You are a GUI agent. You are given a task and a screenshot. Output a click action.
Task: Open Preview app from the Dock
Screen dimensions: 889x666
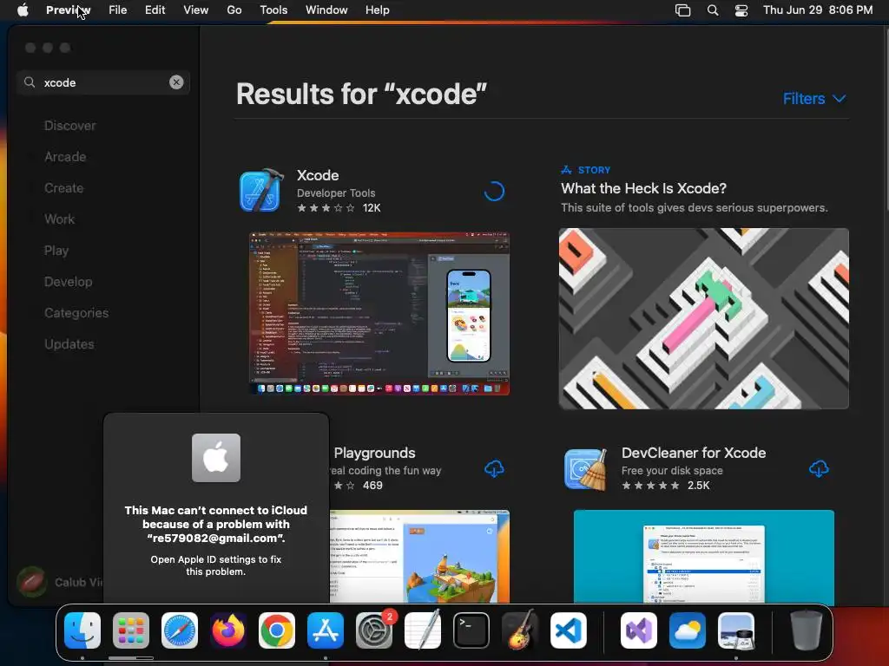(736, 630)
